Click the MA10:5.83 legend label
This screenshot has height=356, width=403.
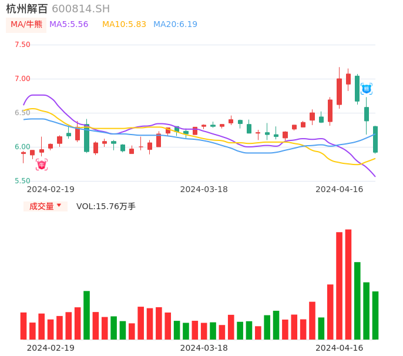[124, 25]
